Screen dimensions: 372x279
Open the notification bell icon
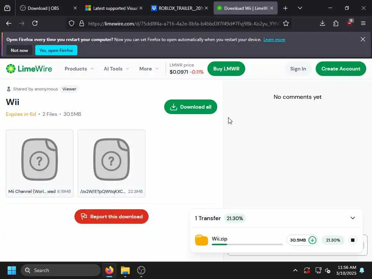362,270
